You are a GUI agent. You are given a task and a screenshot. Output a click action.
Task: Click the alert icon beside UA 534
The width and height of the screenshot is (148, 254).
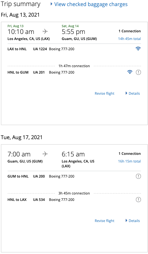(x=138, y=200)
